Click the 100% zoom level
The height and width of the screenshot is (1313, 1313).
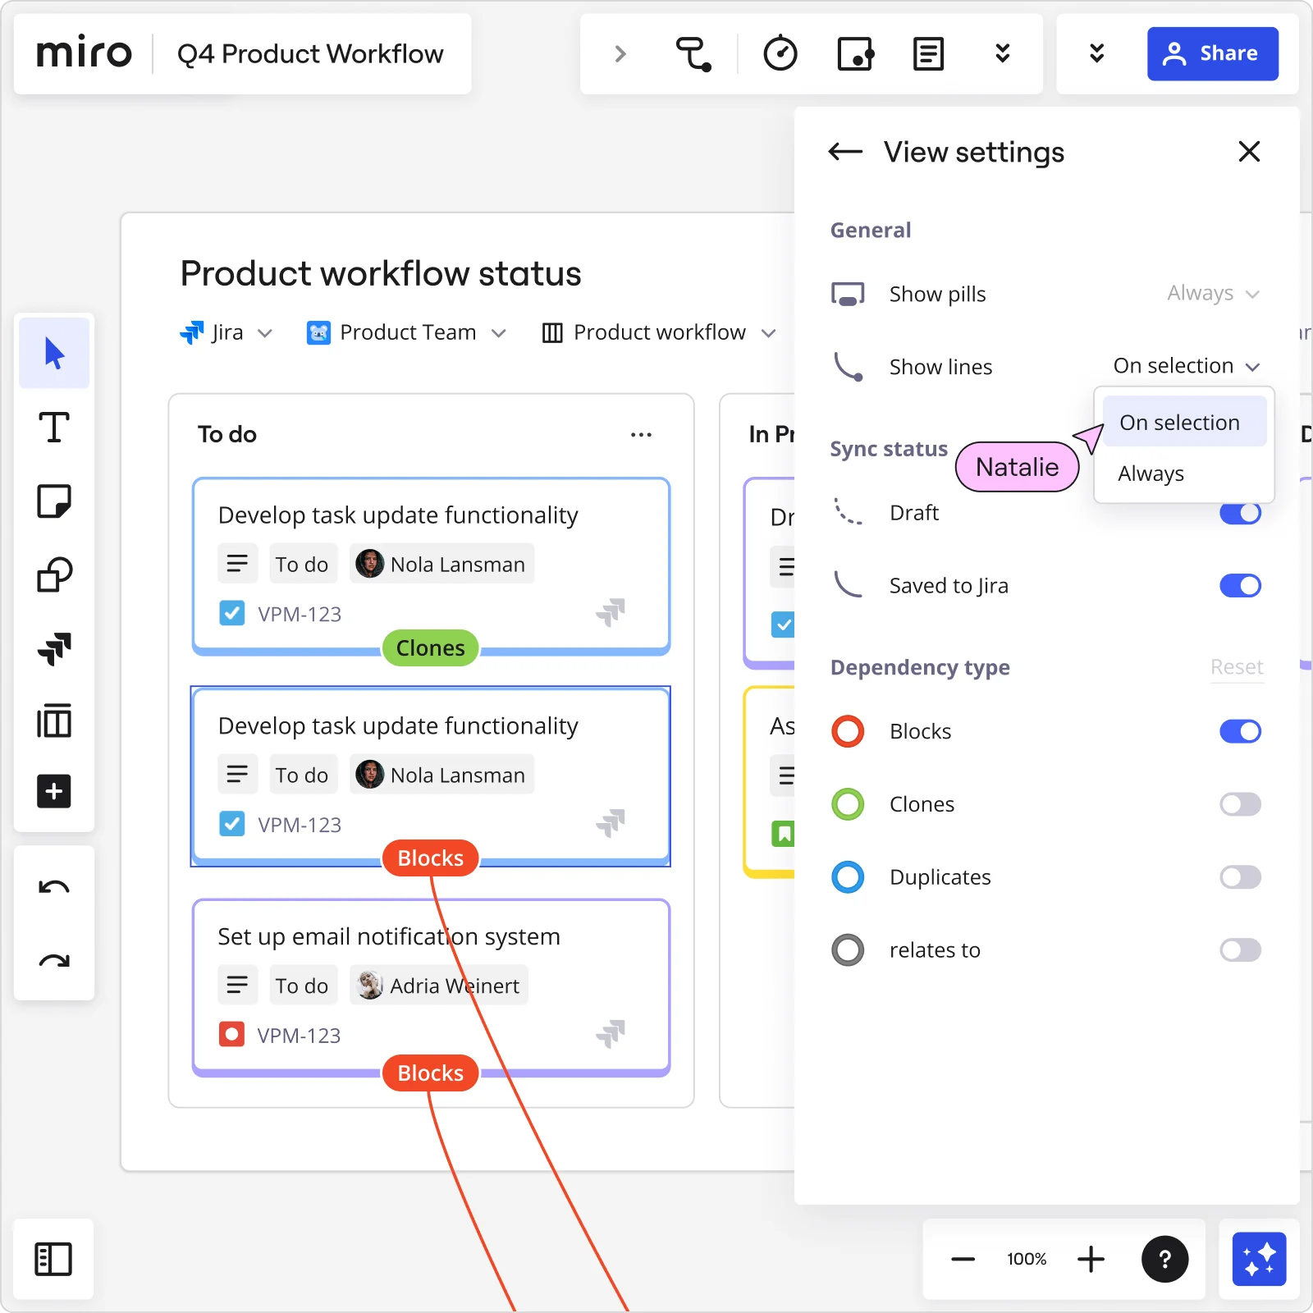tap(1027, 1259)
